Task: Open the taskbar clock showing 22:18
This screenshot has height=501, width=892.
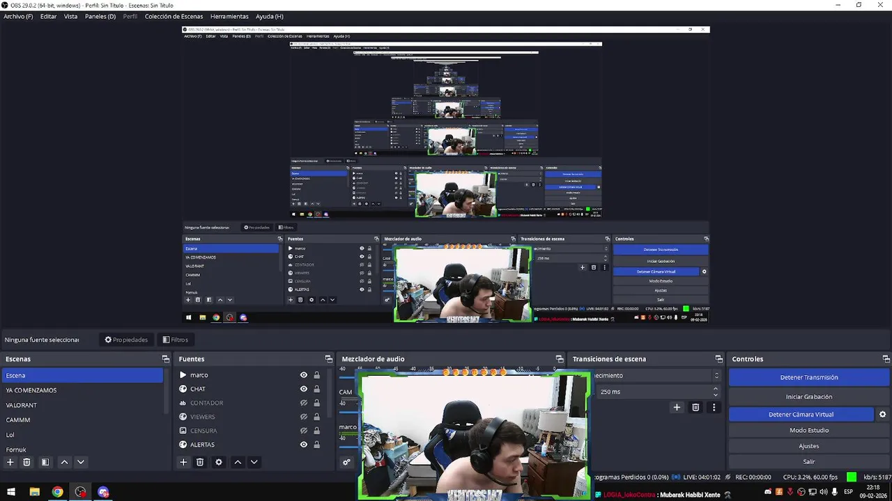Action: 873,492
